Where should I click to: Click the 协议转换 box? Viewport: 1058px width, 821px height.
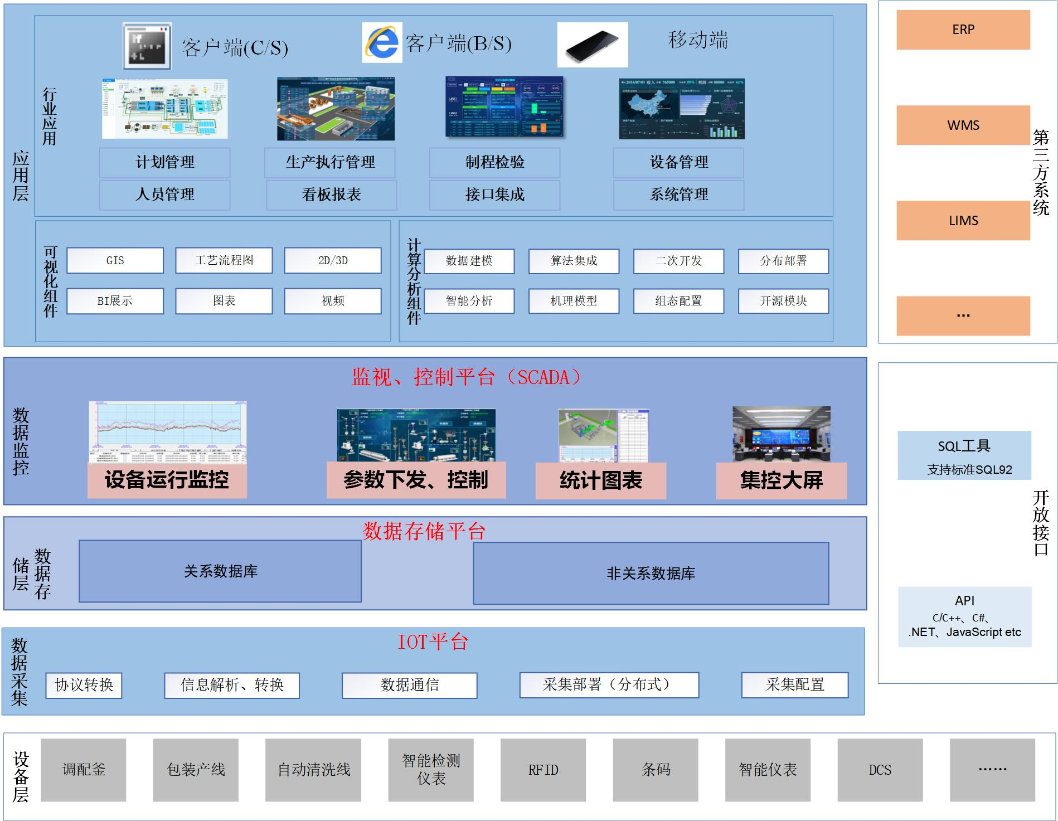pos(84,685)
